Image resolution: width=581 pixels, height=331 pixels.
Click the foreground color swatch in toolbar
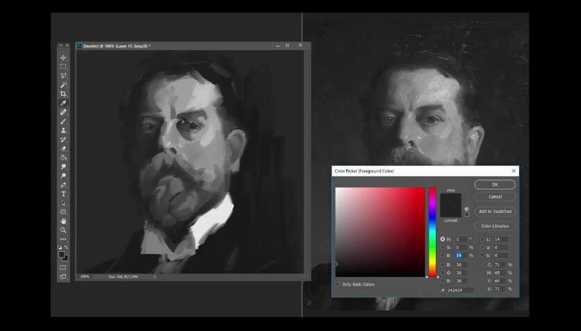coord(62,255)
